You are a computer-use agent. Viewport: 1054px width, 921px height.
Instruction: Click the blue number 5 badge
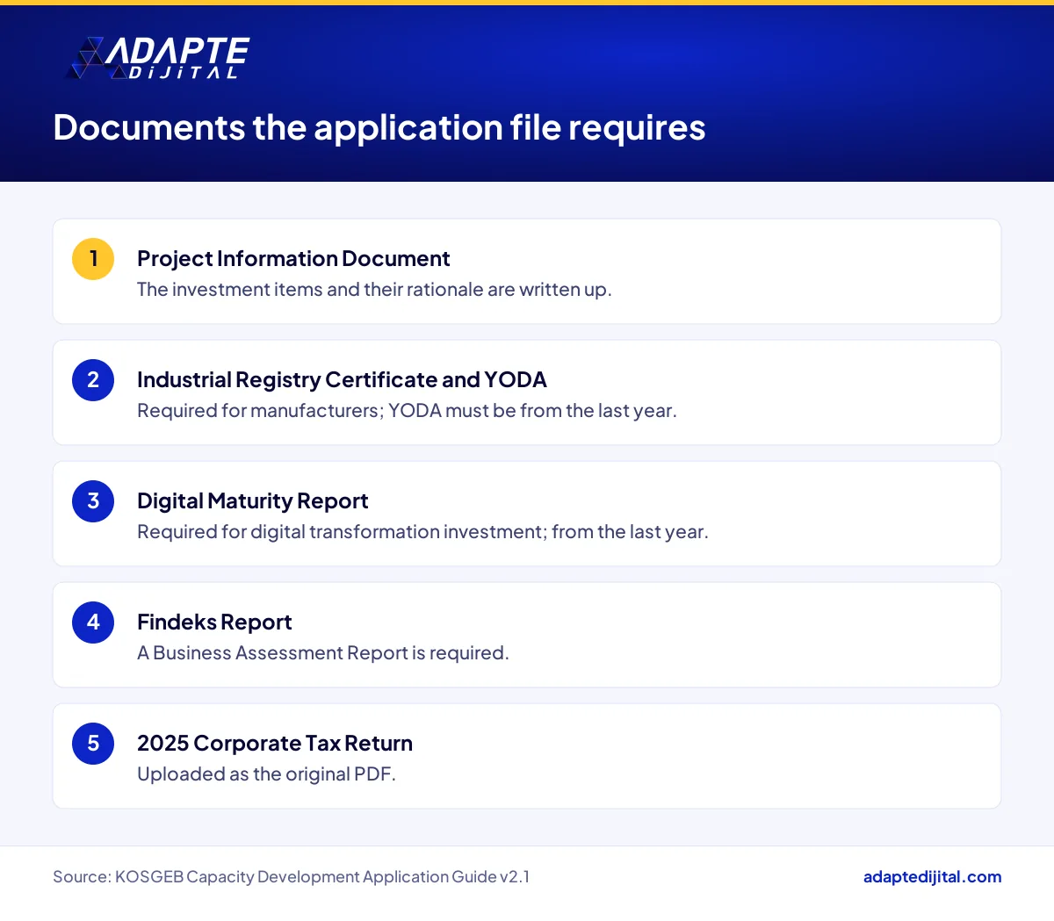[x=93, y=744]
